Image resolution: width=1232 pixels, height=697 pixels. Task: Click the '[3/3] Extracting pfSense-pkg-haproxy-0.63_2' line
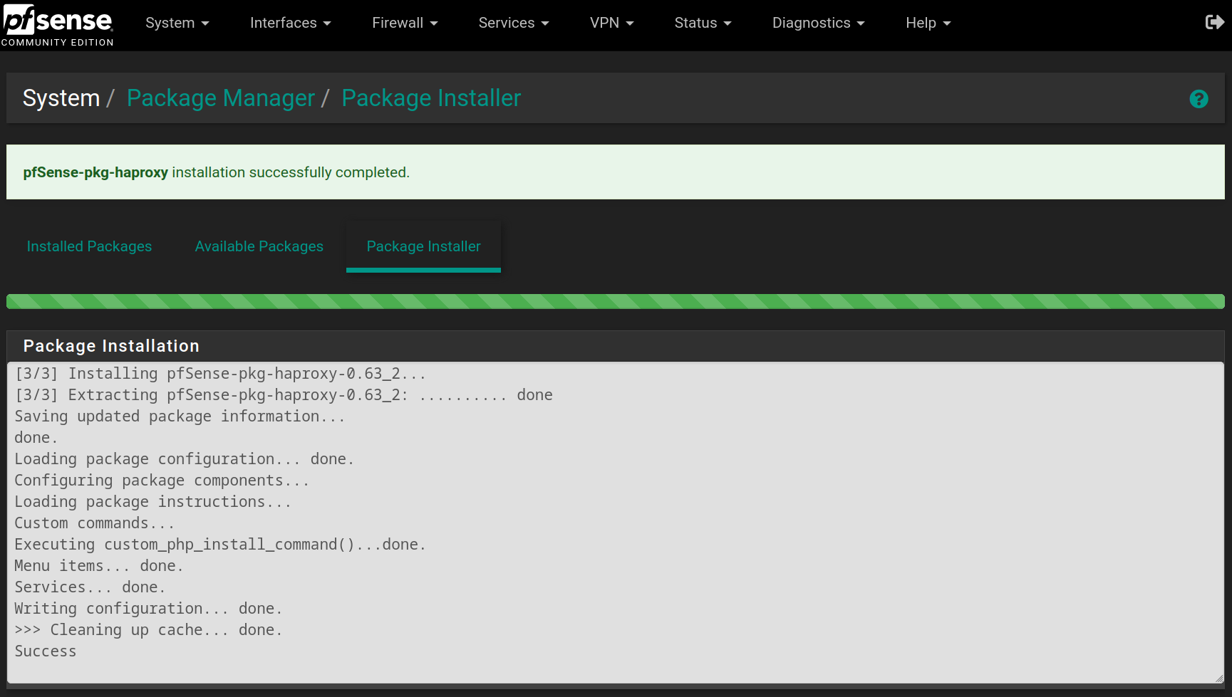(284, 395)
